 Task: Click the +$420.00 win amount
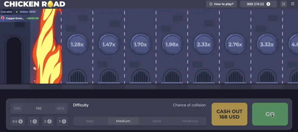click(x=33, y=19)
